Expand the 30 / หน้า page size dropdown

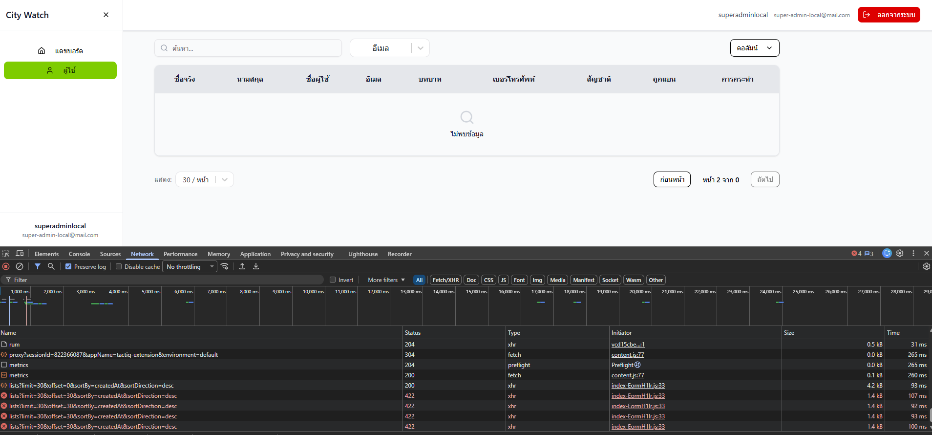click(x=205, y=179)
